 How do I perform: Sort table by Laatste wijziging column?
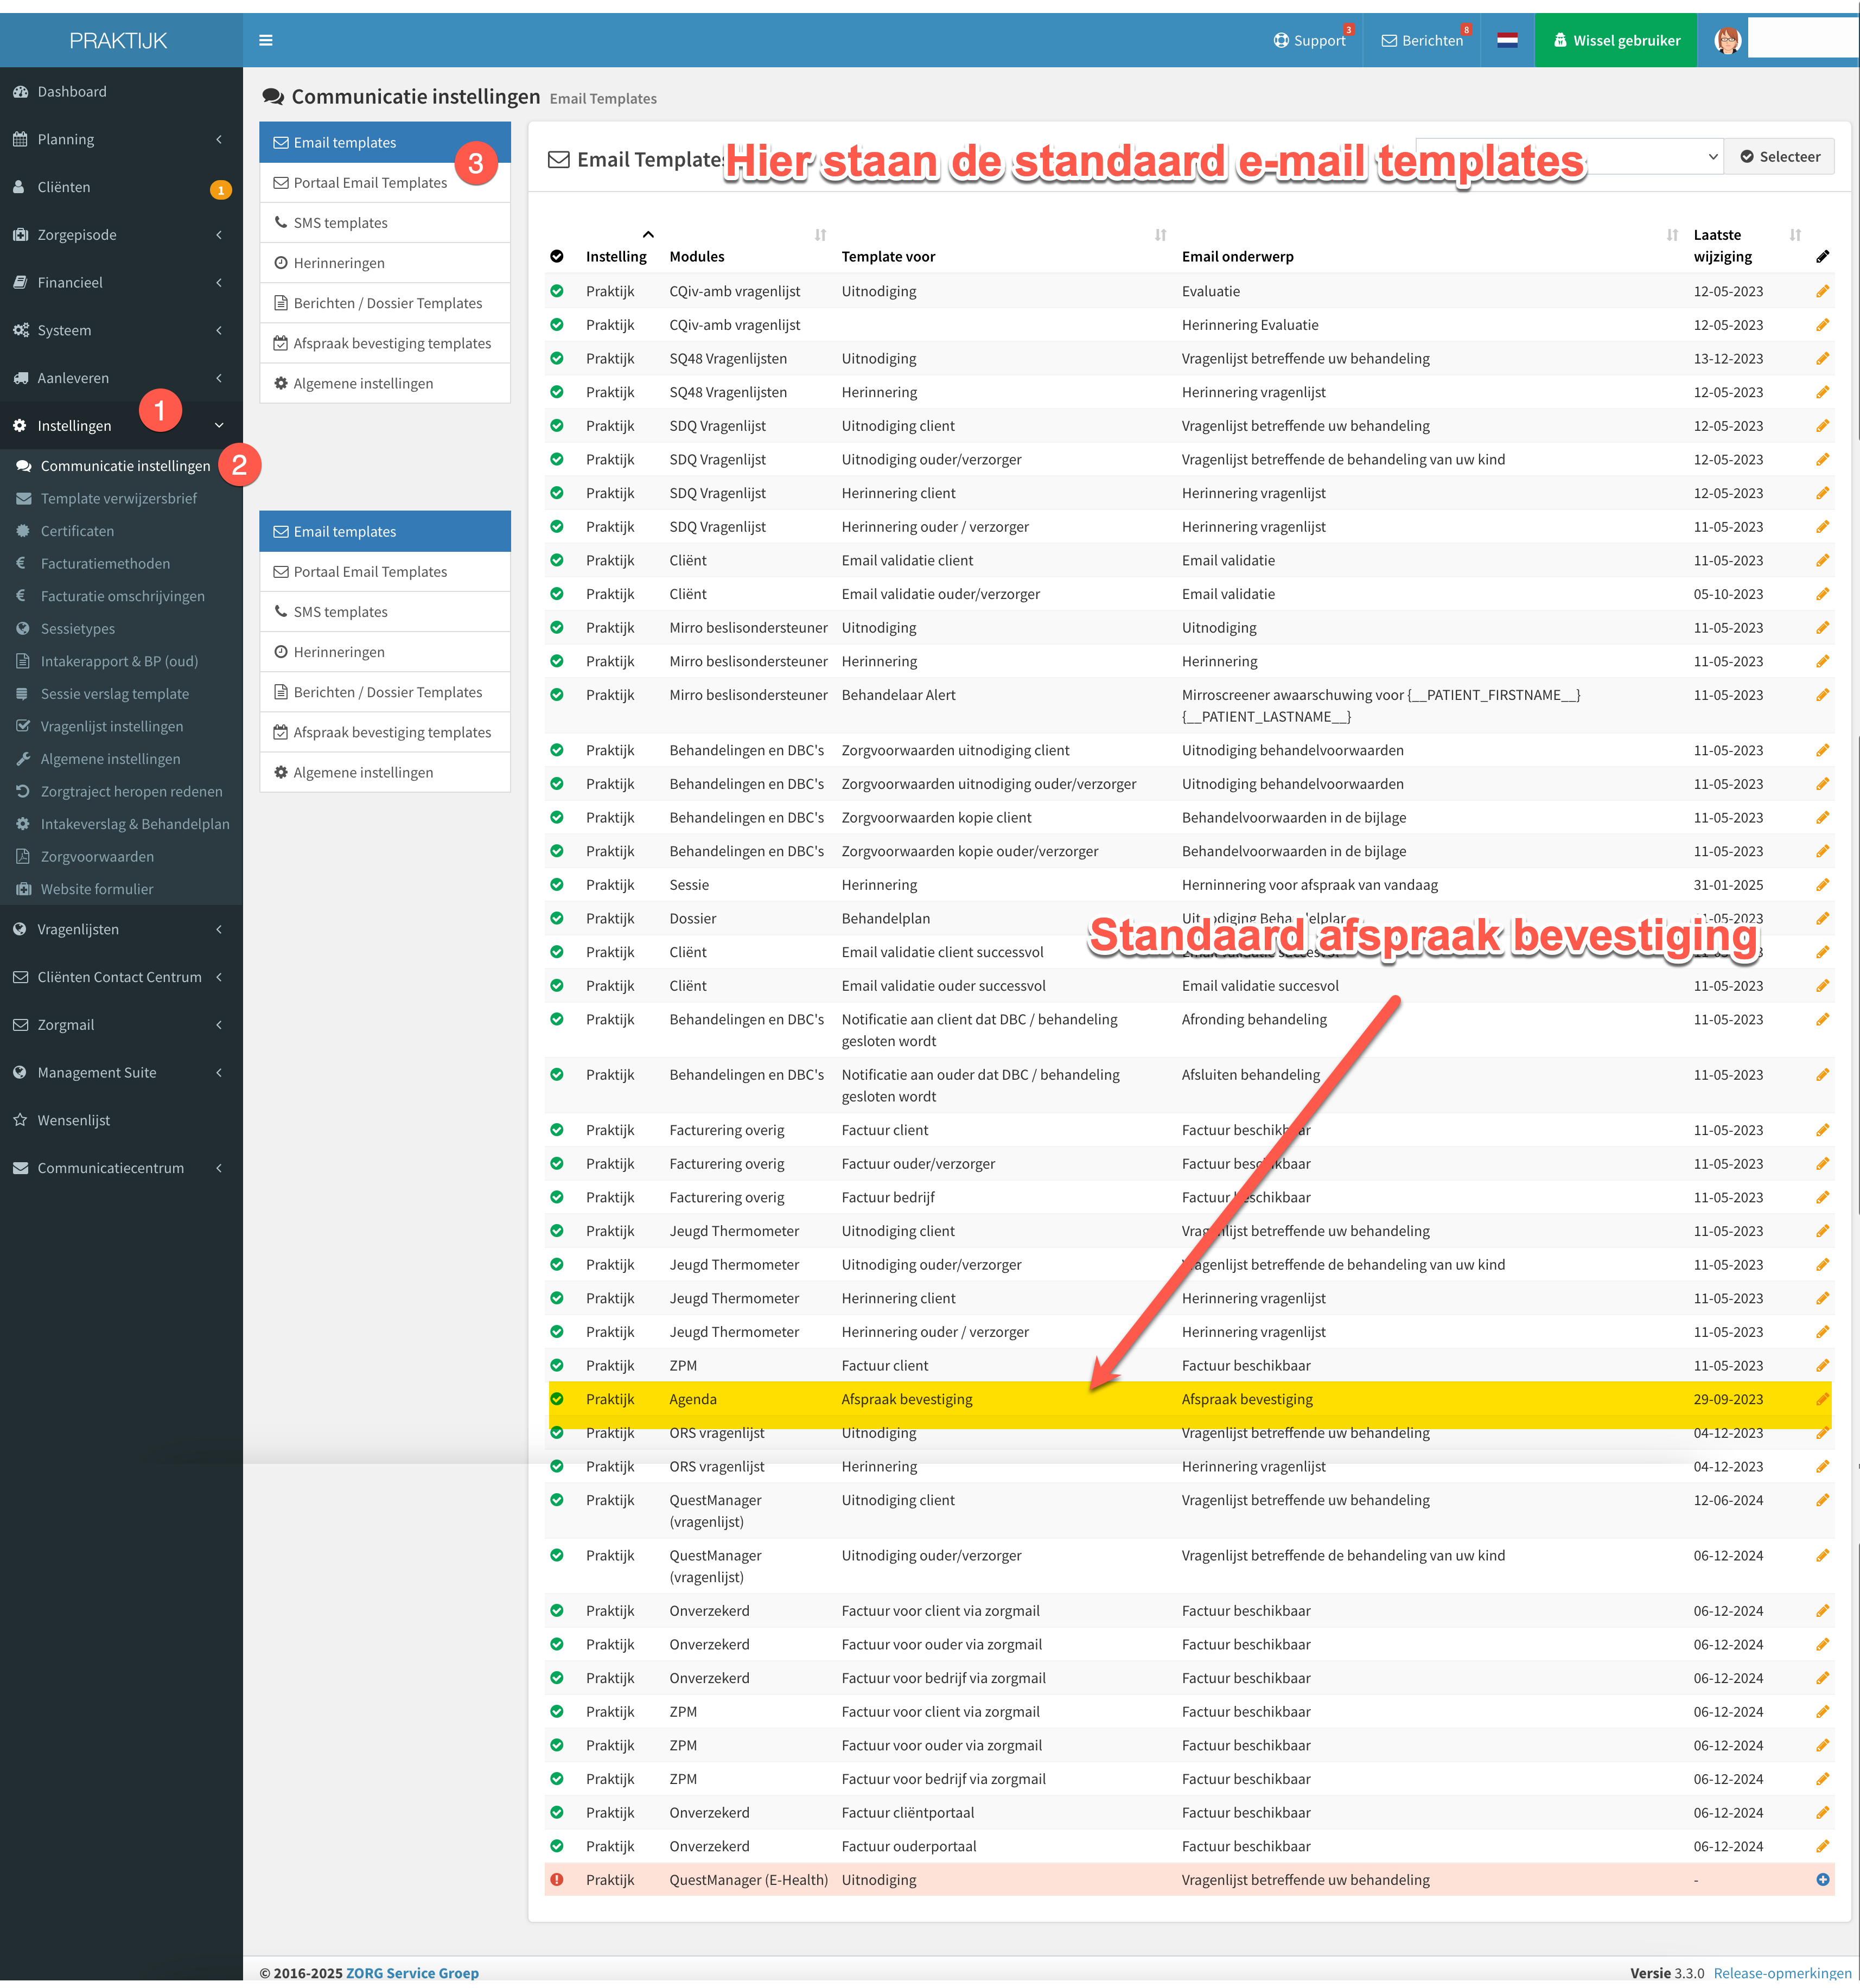pos(1747,245)
